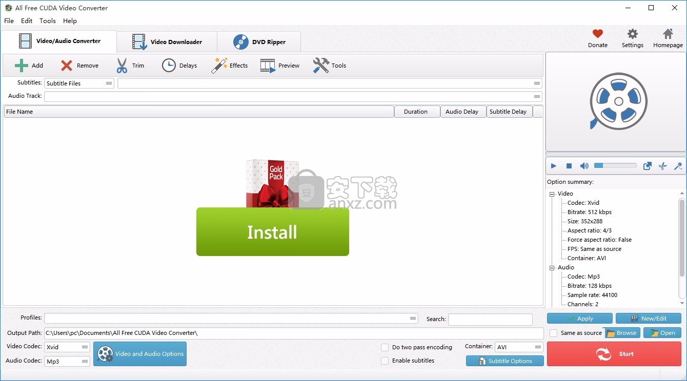Click the Apply profile button
The image size is (687, 381).
click(x=580, y=319)
